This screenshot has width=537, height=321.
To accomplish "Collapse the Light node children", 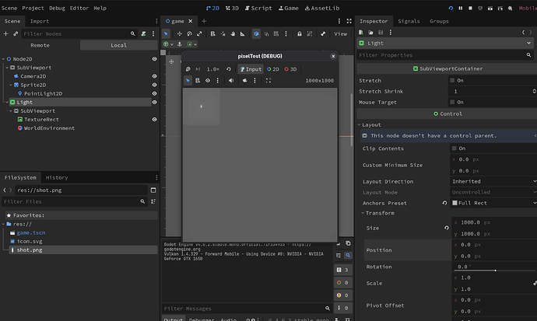I will pos(7,103).
